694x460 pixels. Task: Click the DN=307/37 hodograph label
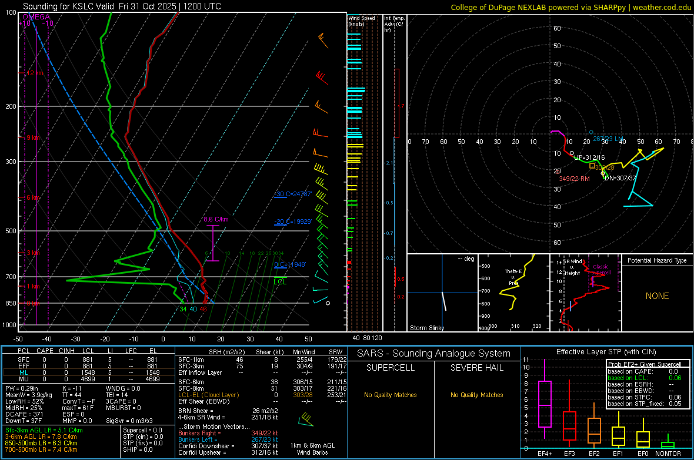620,178
